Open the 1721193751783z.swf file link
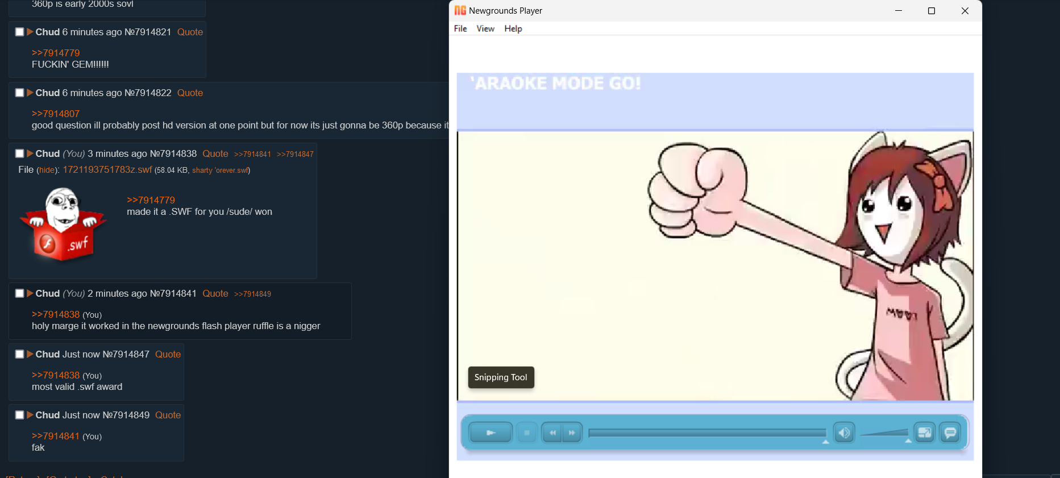Image resolution: width=1060 pixels, height=478 pixels. pos(107,169)
